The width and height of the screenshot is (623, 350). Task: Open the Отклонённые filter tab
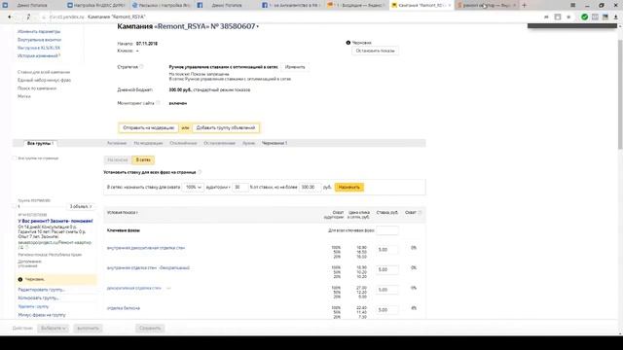(x=183, y=143)
